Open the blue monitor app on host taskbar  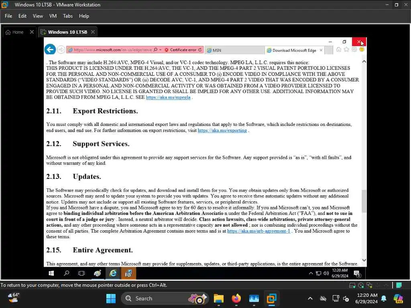tap(254, 298)
